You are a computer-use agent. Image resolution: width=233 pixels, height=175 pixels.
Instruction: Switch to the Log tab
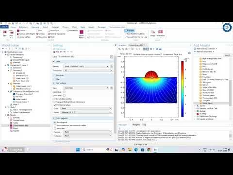pos(144,124)
